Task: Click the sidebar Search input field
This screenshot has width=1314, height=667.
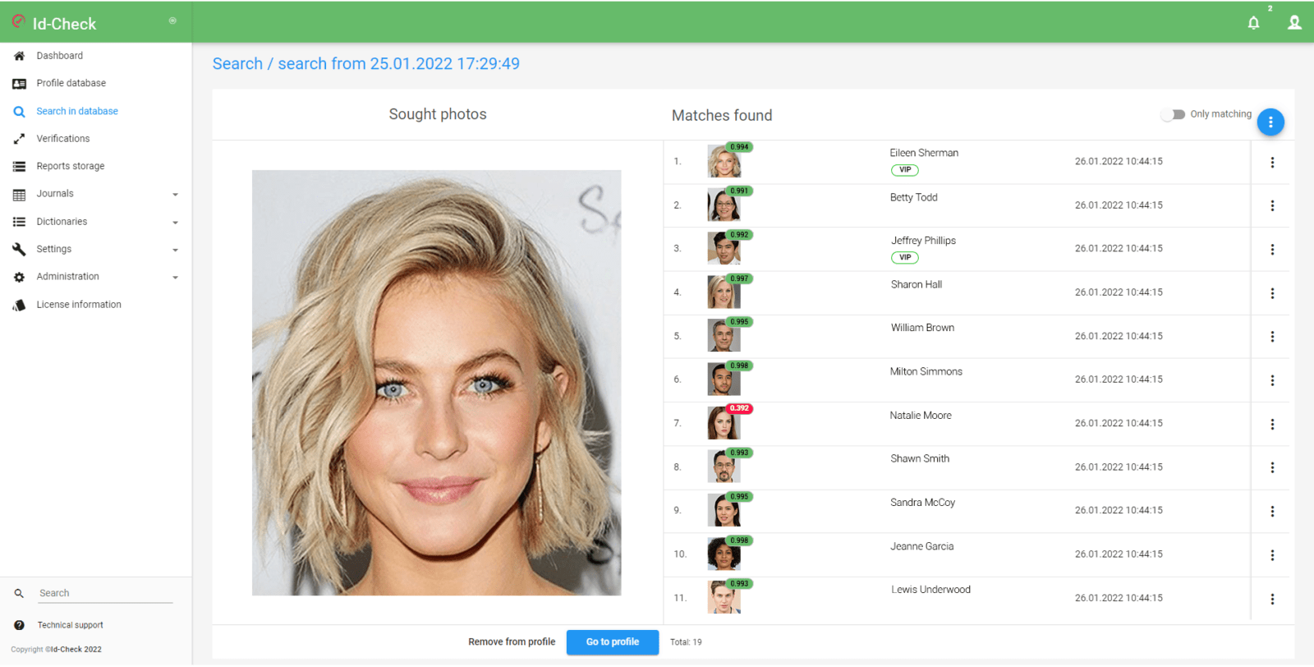Action: (x=105, y=593)
